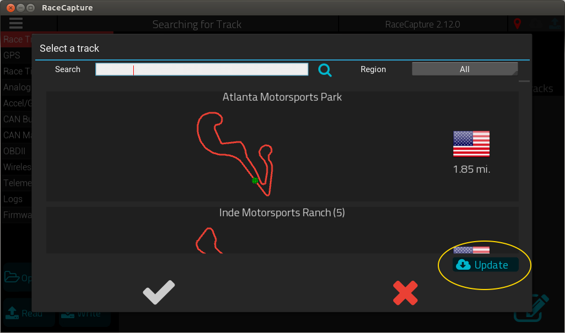This screenshot has height=333, width=565.
Task: Open Firmware in the background sidebar
Action: click(x=16, y=215)
